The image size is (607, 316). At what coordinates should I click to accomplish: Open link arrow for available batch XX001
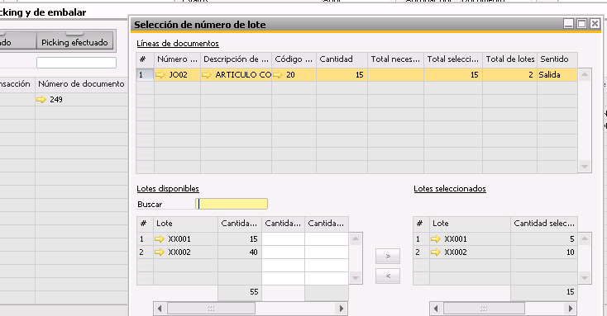(159, 238)
